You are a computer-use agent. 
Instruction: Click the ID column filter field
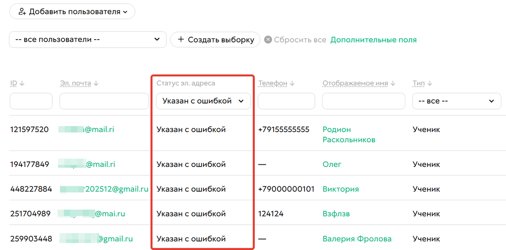tap(31, 101)
